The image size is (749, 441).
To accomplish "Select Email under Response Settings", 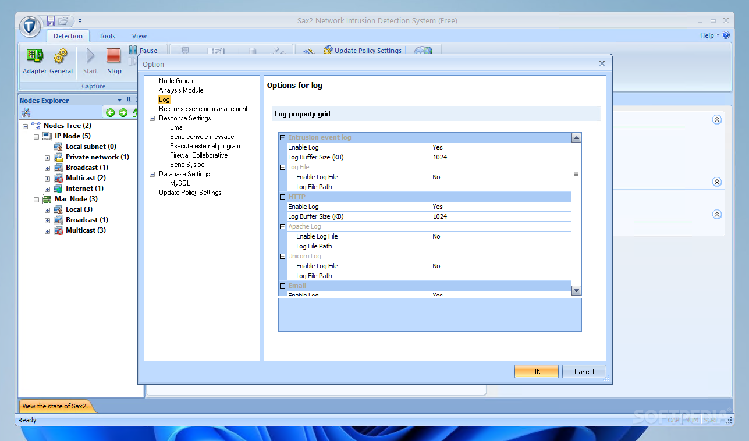I will 178,127.
